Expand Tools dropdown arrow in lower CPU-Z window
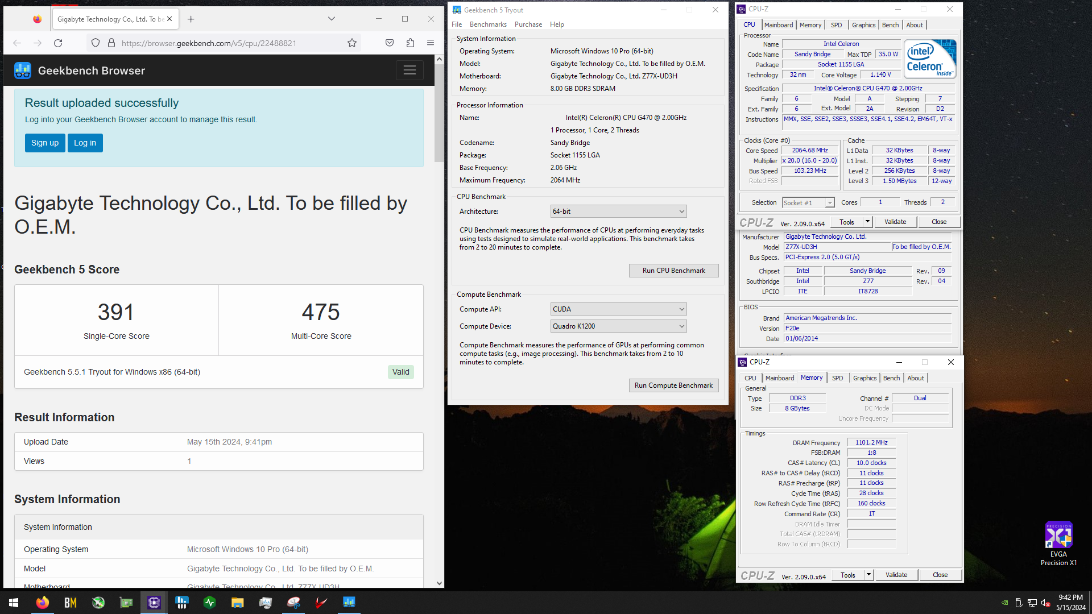 [x=869, y=575]
